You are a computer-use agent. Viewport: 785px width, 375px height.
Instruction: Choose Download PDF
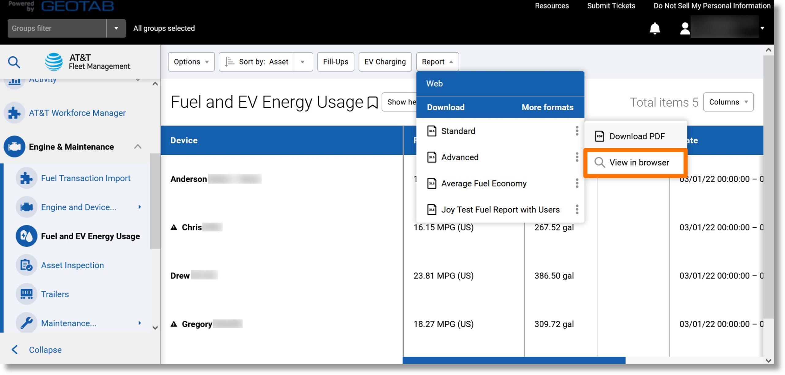click(636, 136)
